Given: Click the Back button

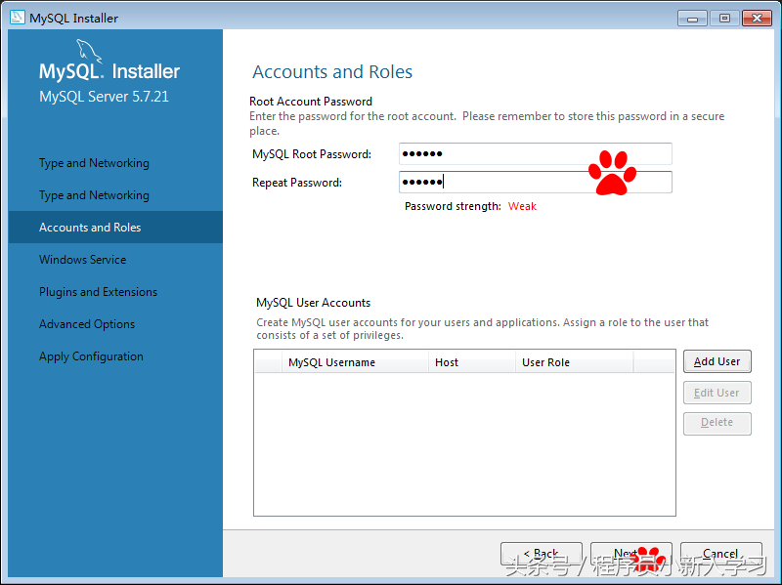Looking at the screenshot, I should pyautogui.click(x=541, y=553).
